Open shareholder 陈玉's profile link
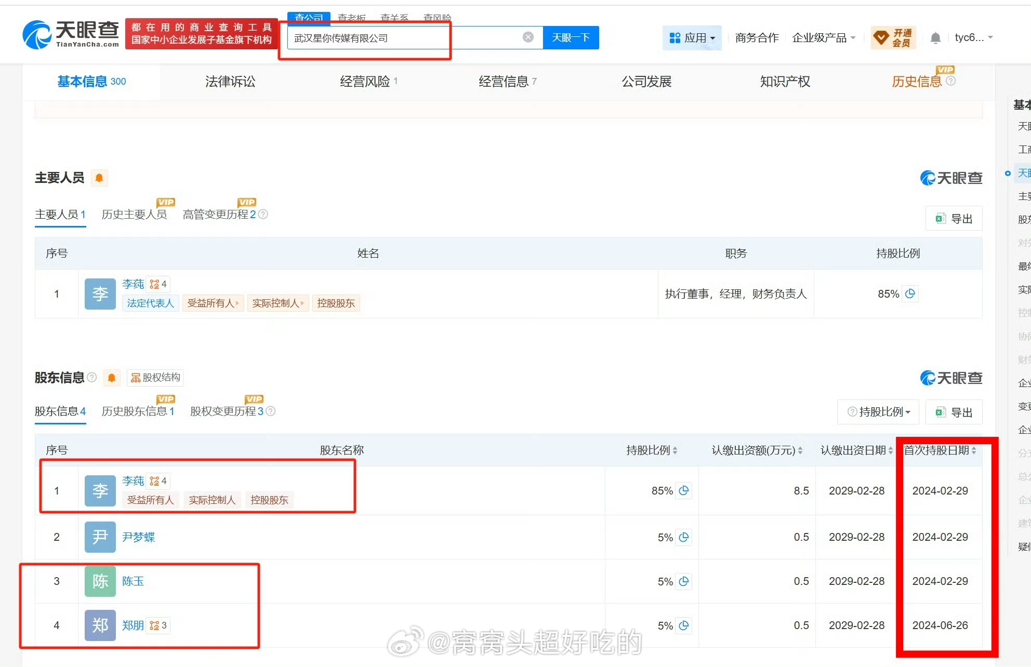This screenshot has width=1031, height=667. (133, 581)
